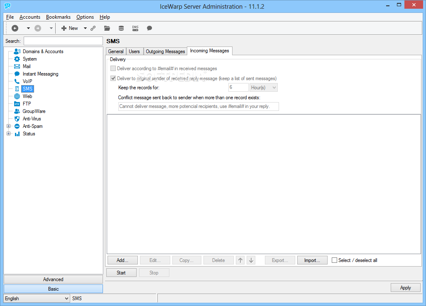The image size is (426, 306).
Task: Click the Back navigation arrow icon
Action: click(x=15, y=28)
